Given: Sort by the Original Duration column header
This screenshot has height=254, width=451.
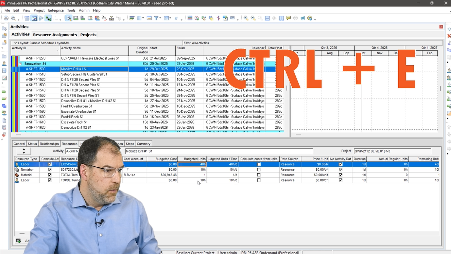Looking at the screenshot, I should click(139, 51).
